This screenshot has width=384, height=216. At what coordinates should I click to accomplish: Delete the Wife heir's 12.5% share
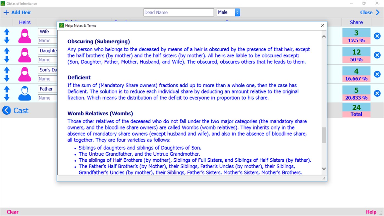(377, 36)
